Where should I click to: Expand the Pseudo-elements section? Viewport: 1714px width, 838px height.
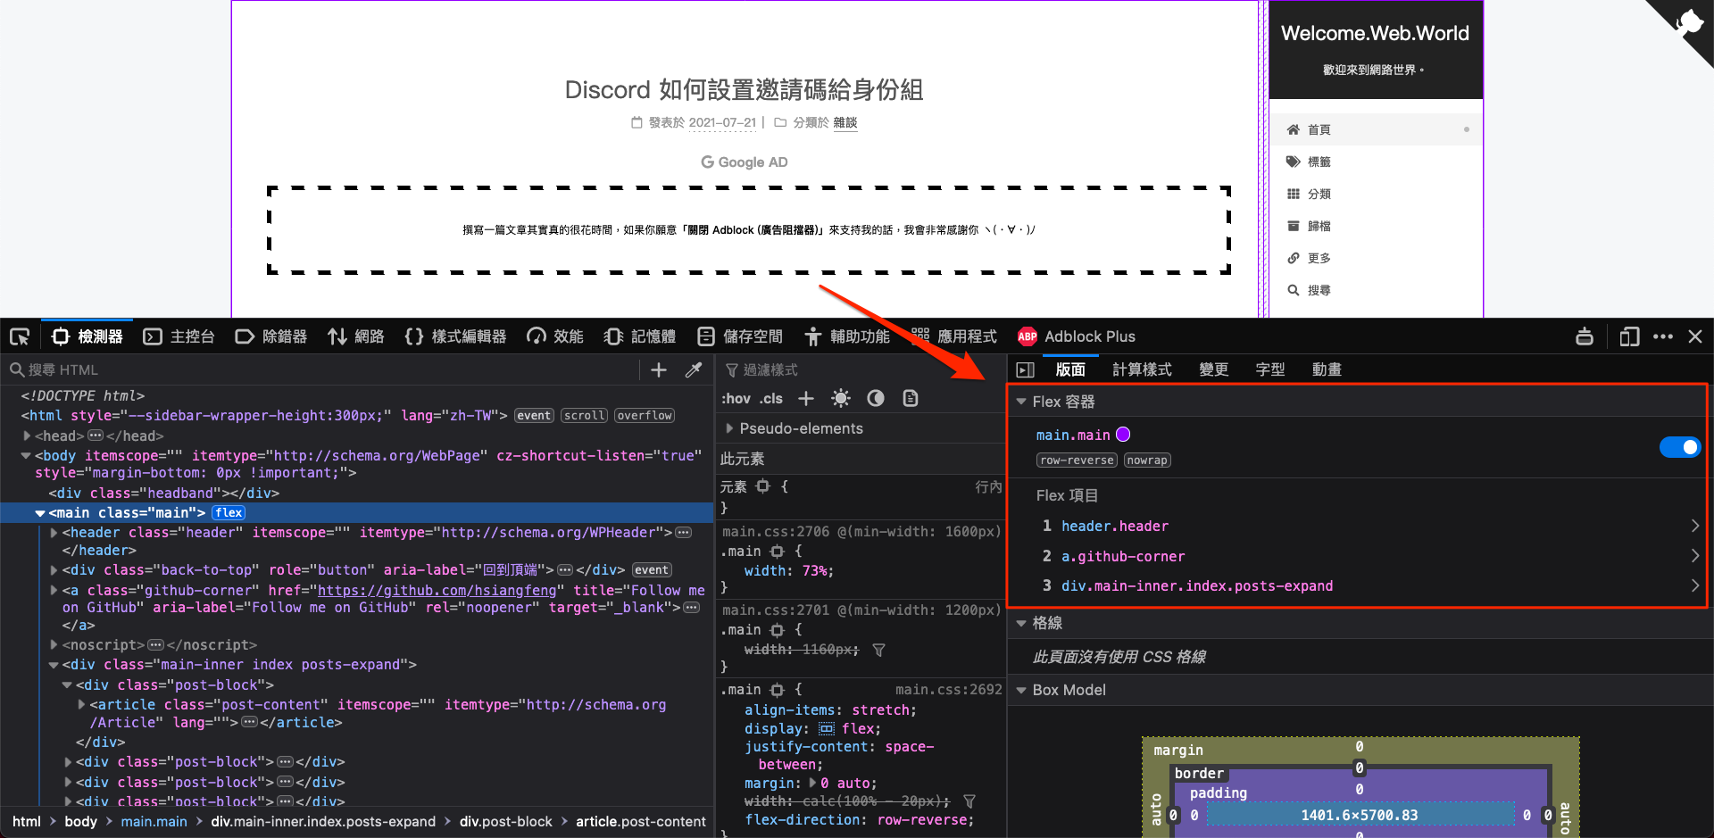[x=729, y=428]
